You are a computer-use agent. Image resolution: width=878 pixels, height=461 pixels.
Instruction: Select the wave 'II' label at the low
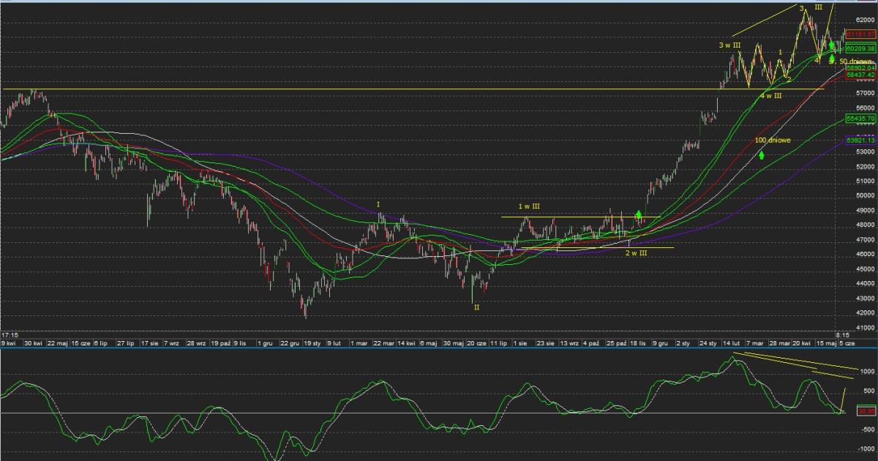coord(476,308)
